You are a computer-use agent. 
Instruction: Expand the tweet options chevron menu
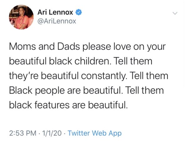[x=175, y=13]
